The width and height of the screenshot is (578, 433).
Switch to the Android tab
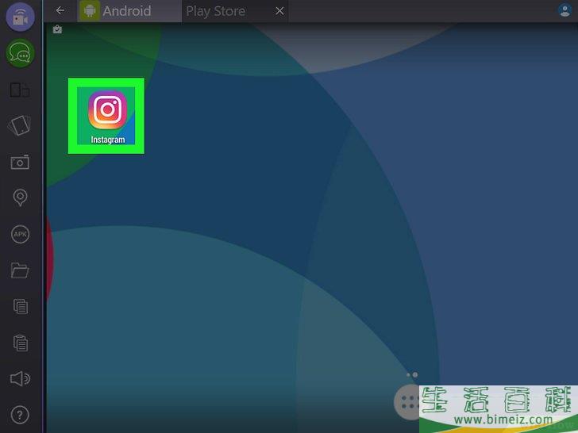point(129,11)
